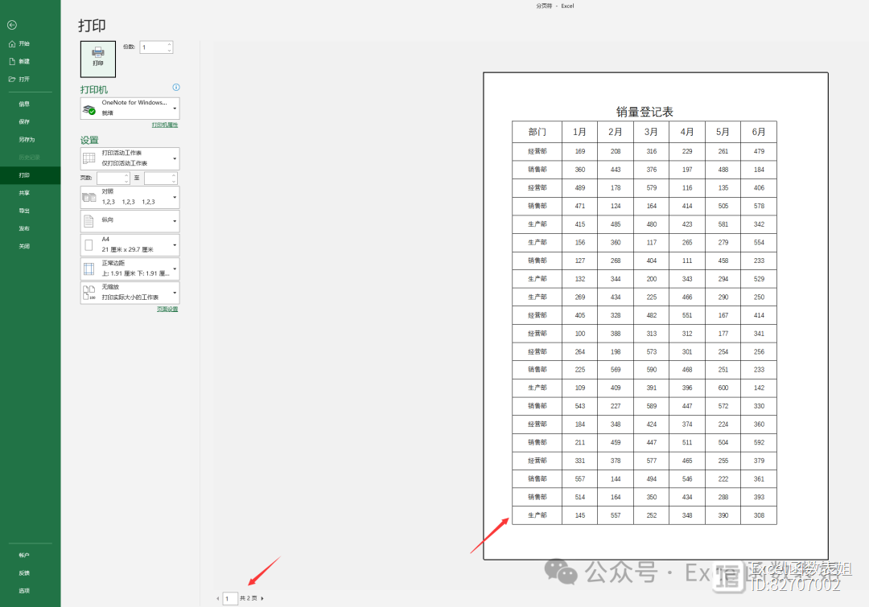
Task: Go back using the back arrow
Action: (x=11, y=25)
